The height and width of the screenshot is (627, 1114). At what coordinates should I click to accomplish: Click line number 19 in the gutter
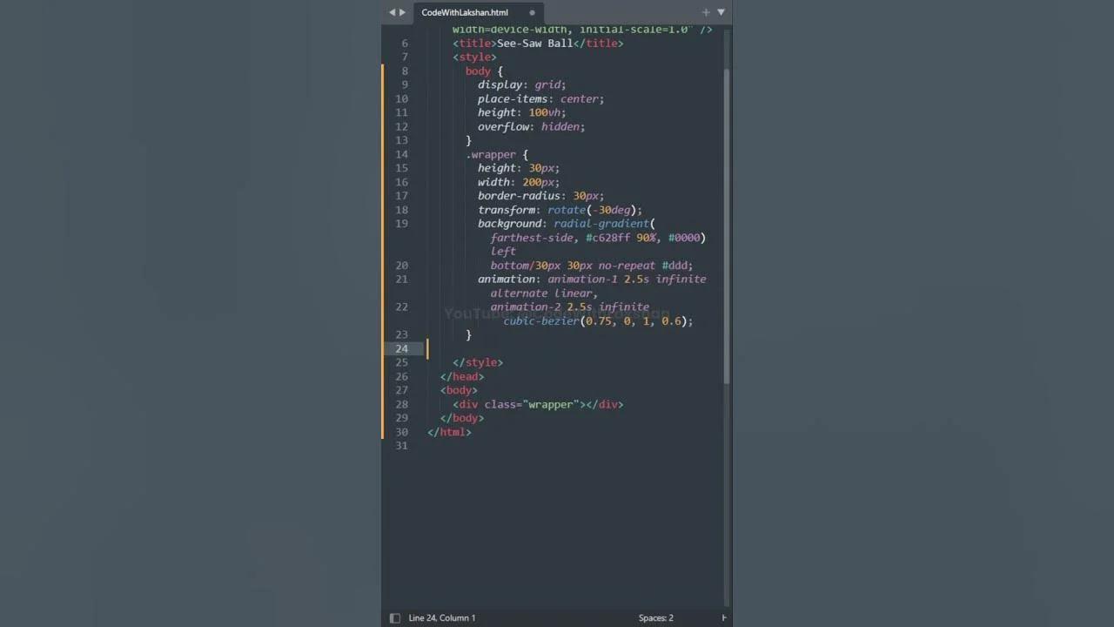coord(401,223)
